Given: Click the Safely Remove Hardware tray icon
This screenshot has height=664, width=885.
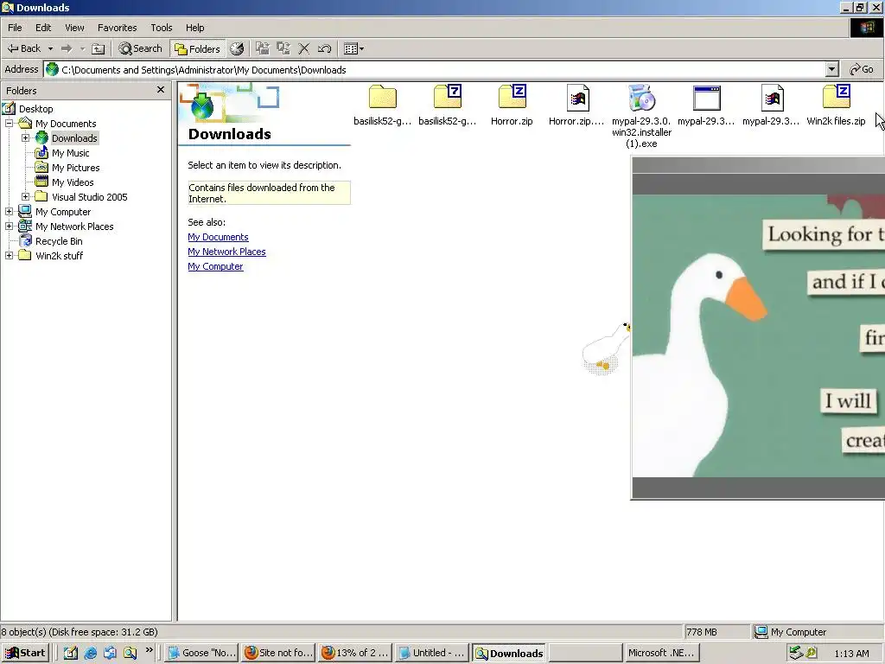Looking at the screenshot, I should (796, 654).
